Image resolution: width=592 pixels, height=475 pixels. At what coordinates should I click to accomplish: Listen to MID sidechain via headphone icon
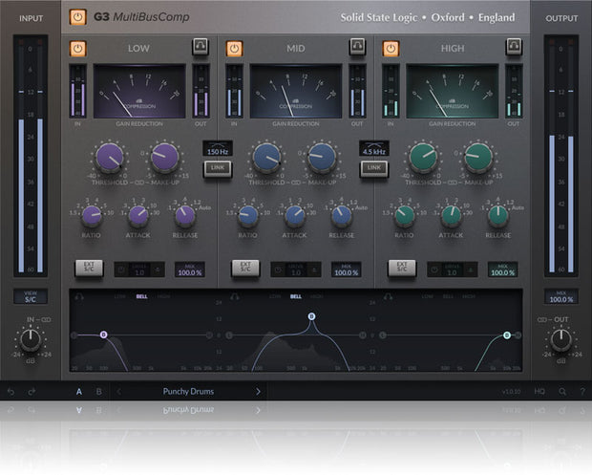[235, 297]
